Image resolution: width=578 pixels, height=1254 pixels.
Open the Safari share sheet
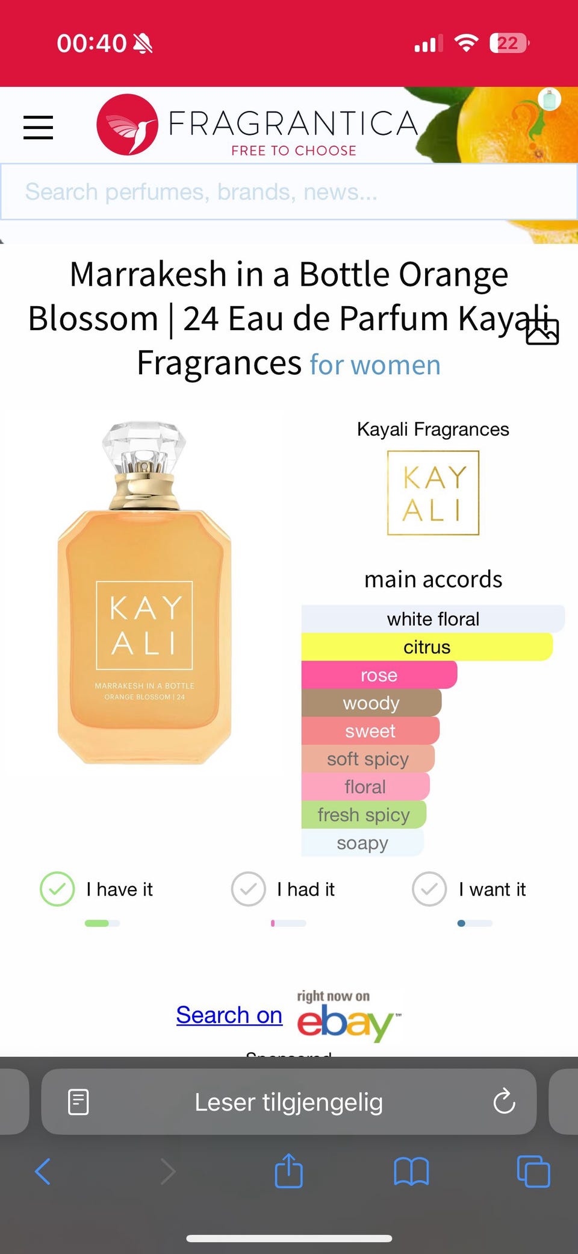[x=288, y=1170]
